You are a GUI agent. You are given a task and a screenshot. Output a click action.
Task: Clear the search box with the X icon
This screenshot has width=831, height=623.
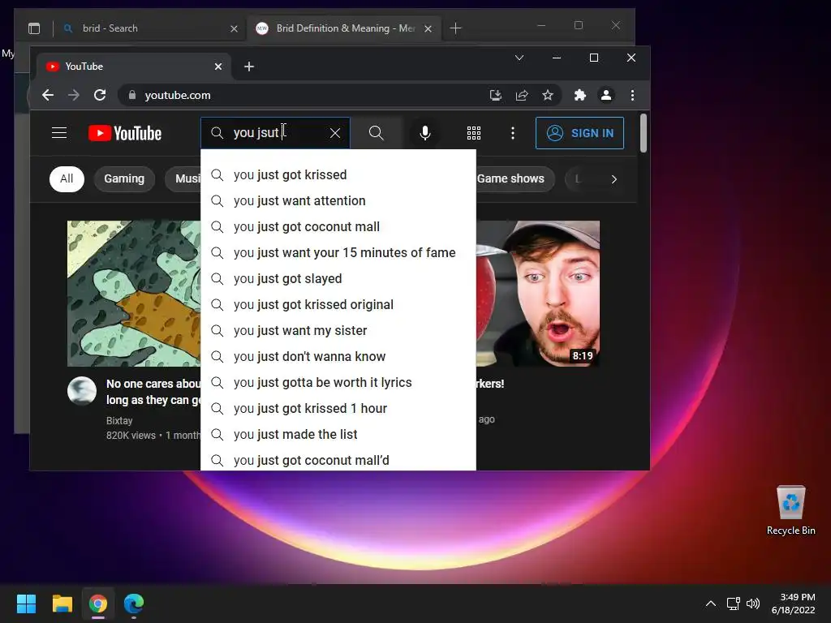point(335,133)
